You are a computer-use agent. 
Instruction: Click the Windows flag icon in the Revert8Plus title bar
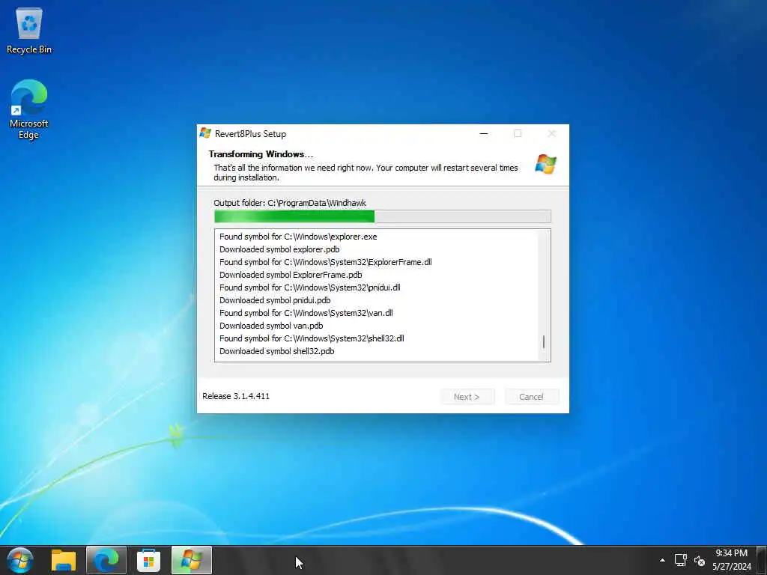(205, 133)
